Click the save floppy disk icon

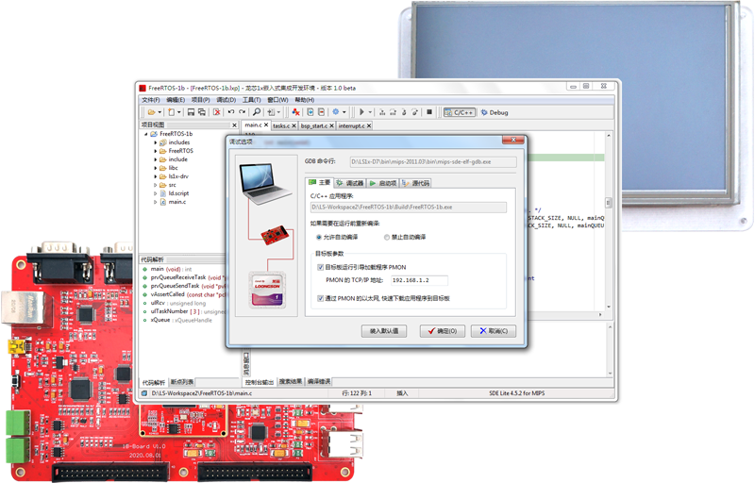coord(191,112)
